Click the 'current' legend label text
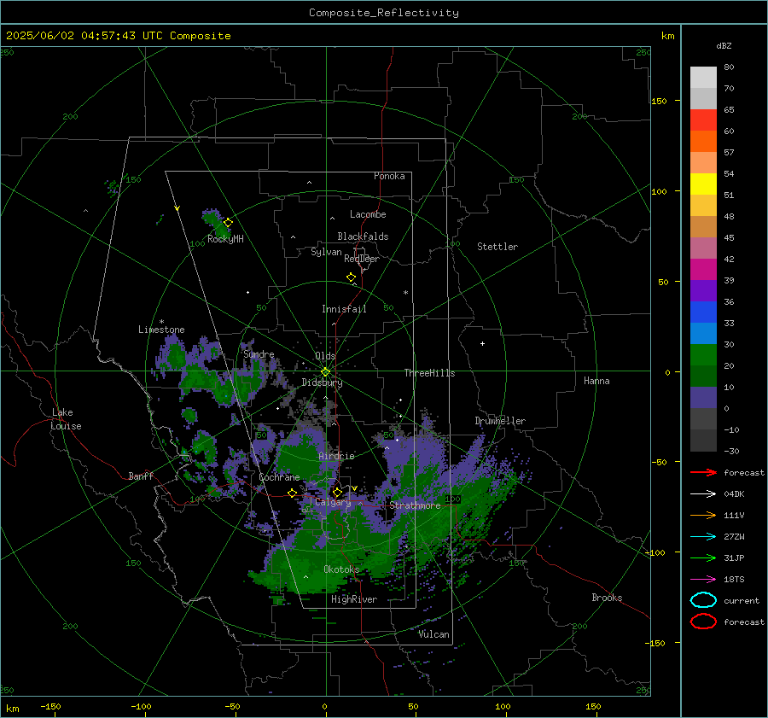This screenshot has width=768, height=718. click(x=742, y=601)
